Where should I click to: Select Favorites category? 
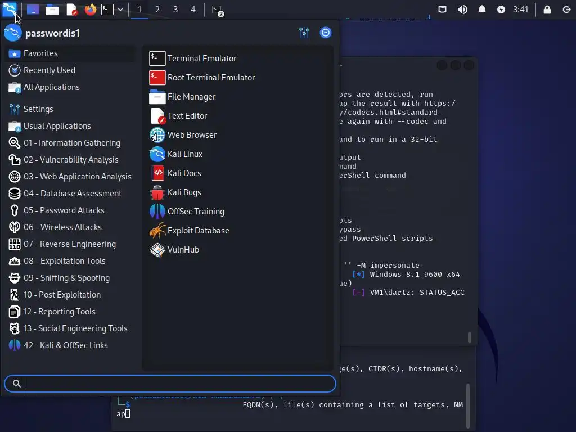(x=70, y=53)
